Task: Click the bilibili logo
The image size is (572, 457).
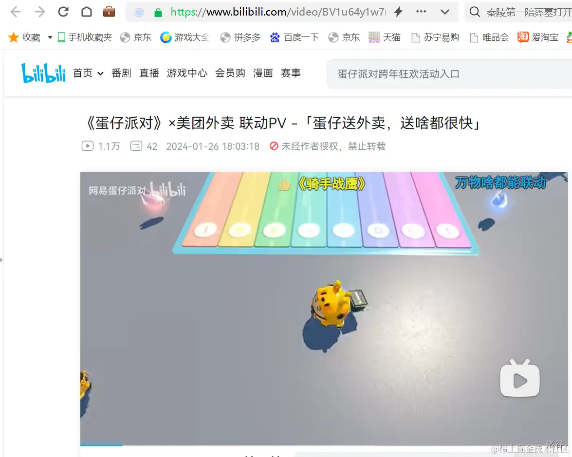Action: tap(43, 73)
